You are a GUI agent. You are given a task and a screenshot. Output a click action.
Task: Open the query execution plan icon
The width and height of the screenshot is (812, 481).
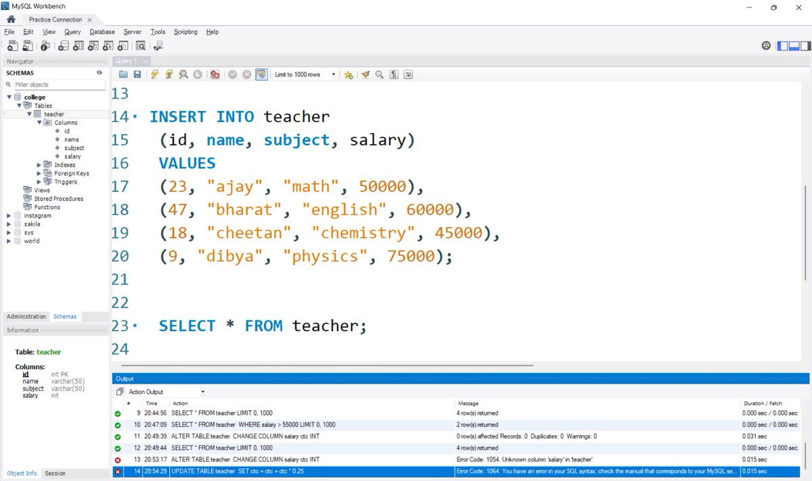(182, 74)
